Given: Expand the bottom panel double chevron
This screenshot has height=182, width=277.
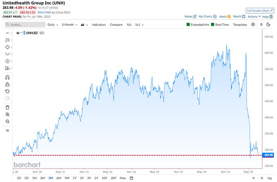Looking at the screenshot, I should click(253, 178).
